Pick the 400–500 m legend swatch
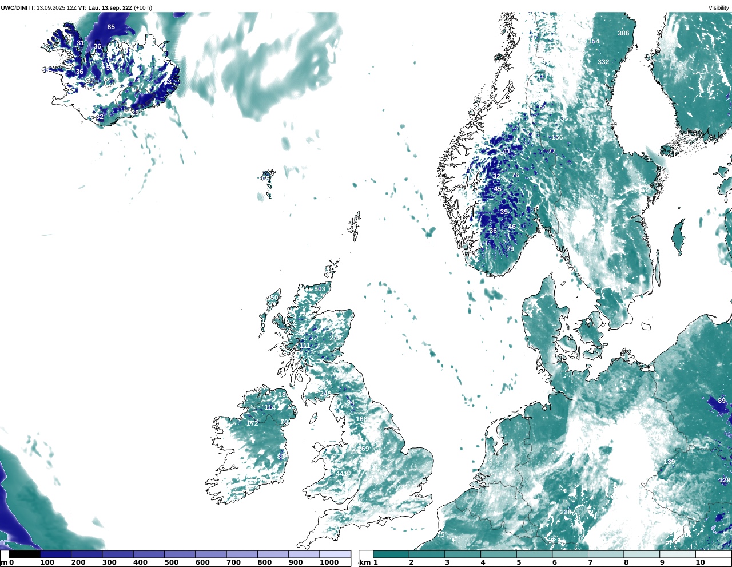The image size is (732, 567). coord(149,554)
